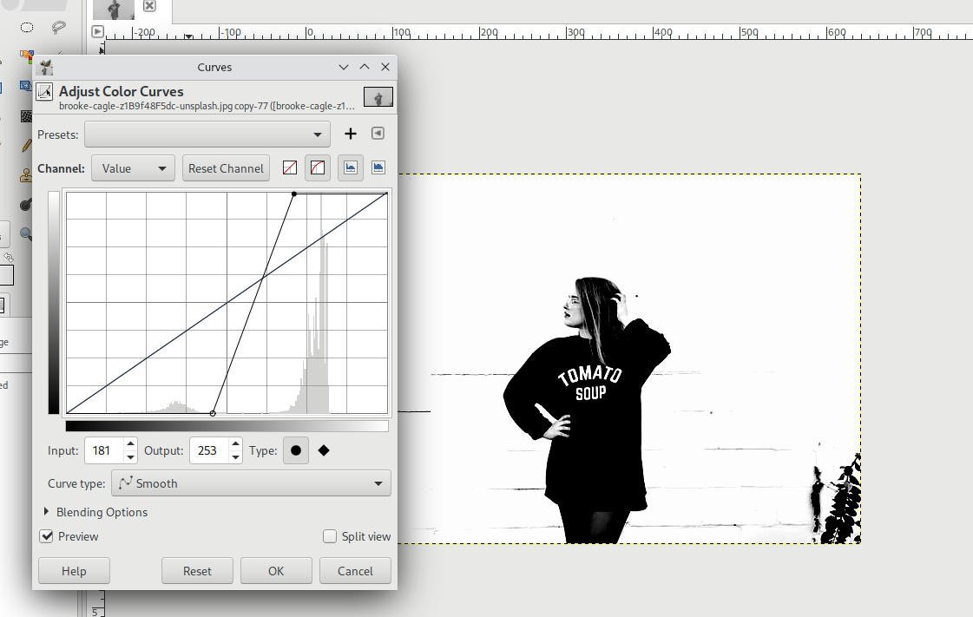Image resolution: width=973 pixels, height=617 pixels.
Task: Open the Curve type Smooth dropdown
Action: tap(251, 483)
